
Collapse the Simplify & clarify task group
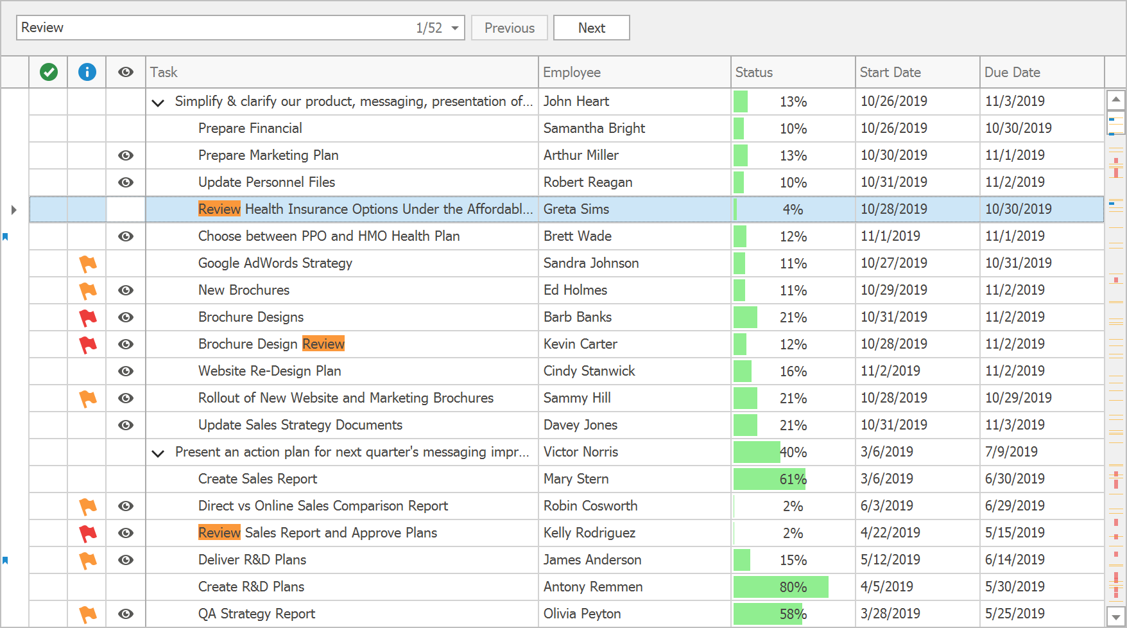tap(158, 102)
